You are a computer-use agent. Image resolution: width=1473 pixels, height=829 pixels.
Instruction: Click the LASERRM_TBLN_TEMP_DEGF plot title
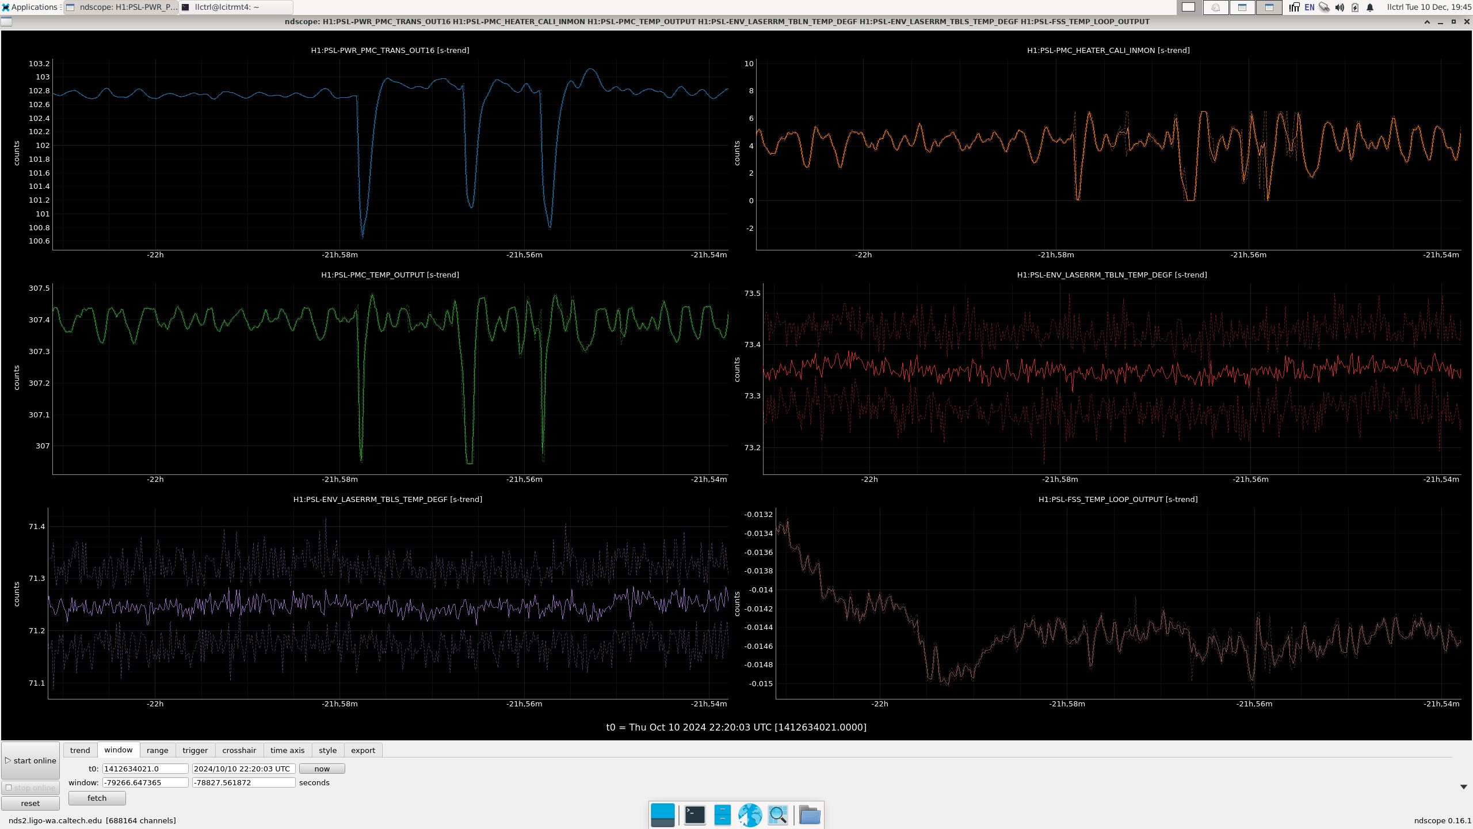point(1112,275)
